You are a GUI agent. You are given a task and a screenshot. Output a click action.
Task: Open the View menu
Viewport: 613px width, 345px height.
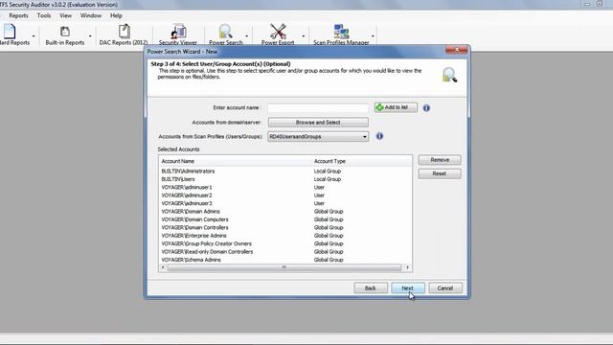point(66,15)
